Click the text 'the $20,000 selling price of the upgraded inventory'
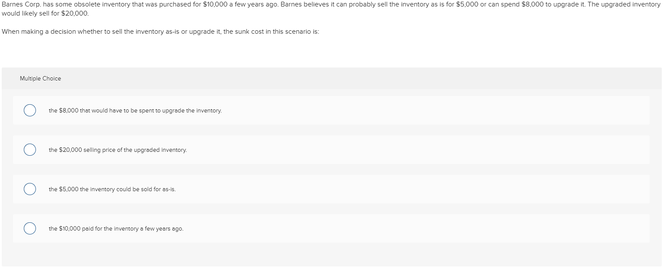 click(118, 150)
